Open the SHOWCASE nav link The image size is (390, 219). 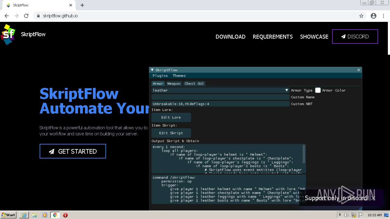pyautogui.click(x=314, y=36)
